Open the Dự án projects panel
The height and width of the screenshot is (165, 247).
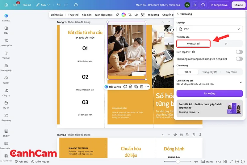point(6,105)
